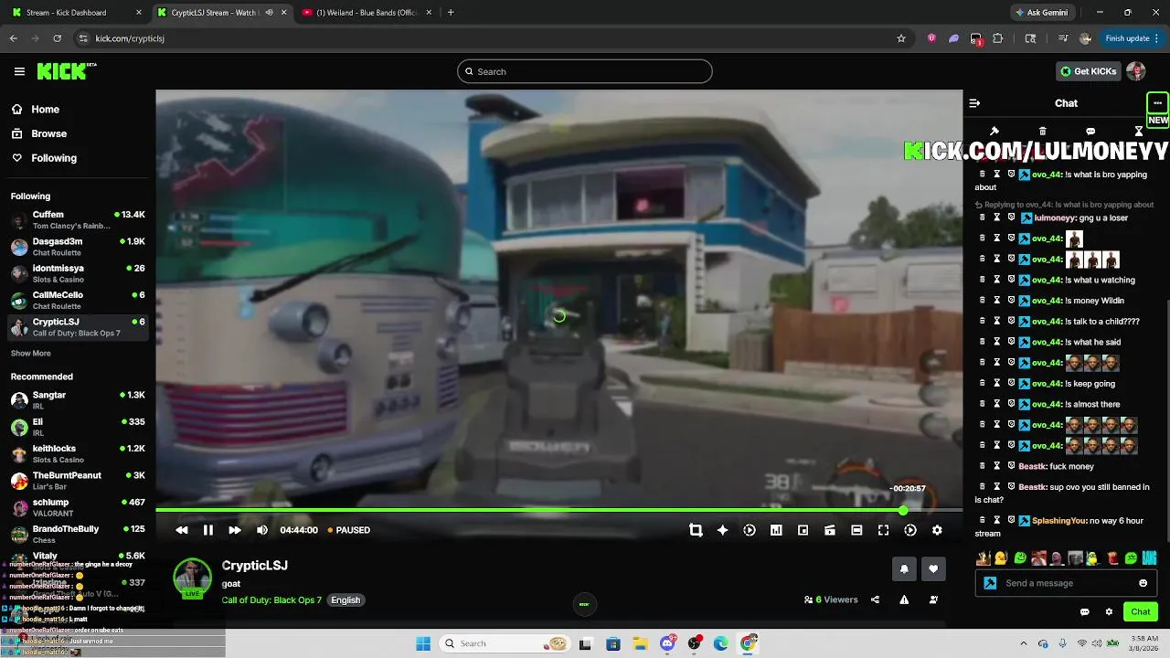Open CrypticLSJ channel avatar with LIVE badge

[192, 578]
